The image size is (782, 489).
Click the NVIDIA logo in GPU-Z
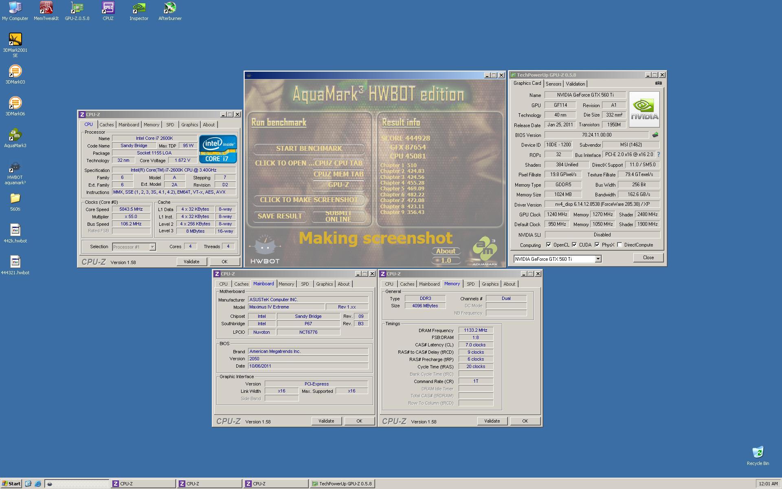click(644, 109)
